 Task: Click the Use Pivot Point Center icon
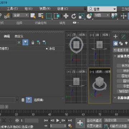pyautogui.click(x=114, y=16)
